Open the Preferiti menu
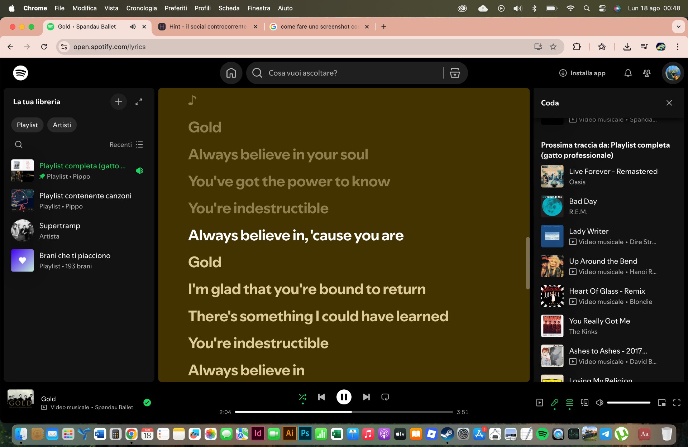 click(176, 8)
